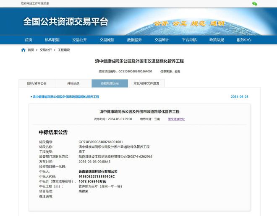Click the 2024-06-03 date on the right
Screen dimensions: 277x216
(239, 97)
